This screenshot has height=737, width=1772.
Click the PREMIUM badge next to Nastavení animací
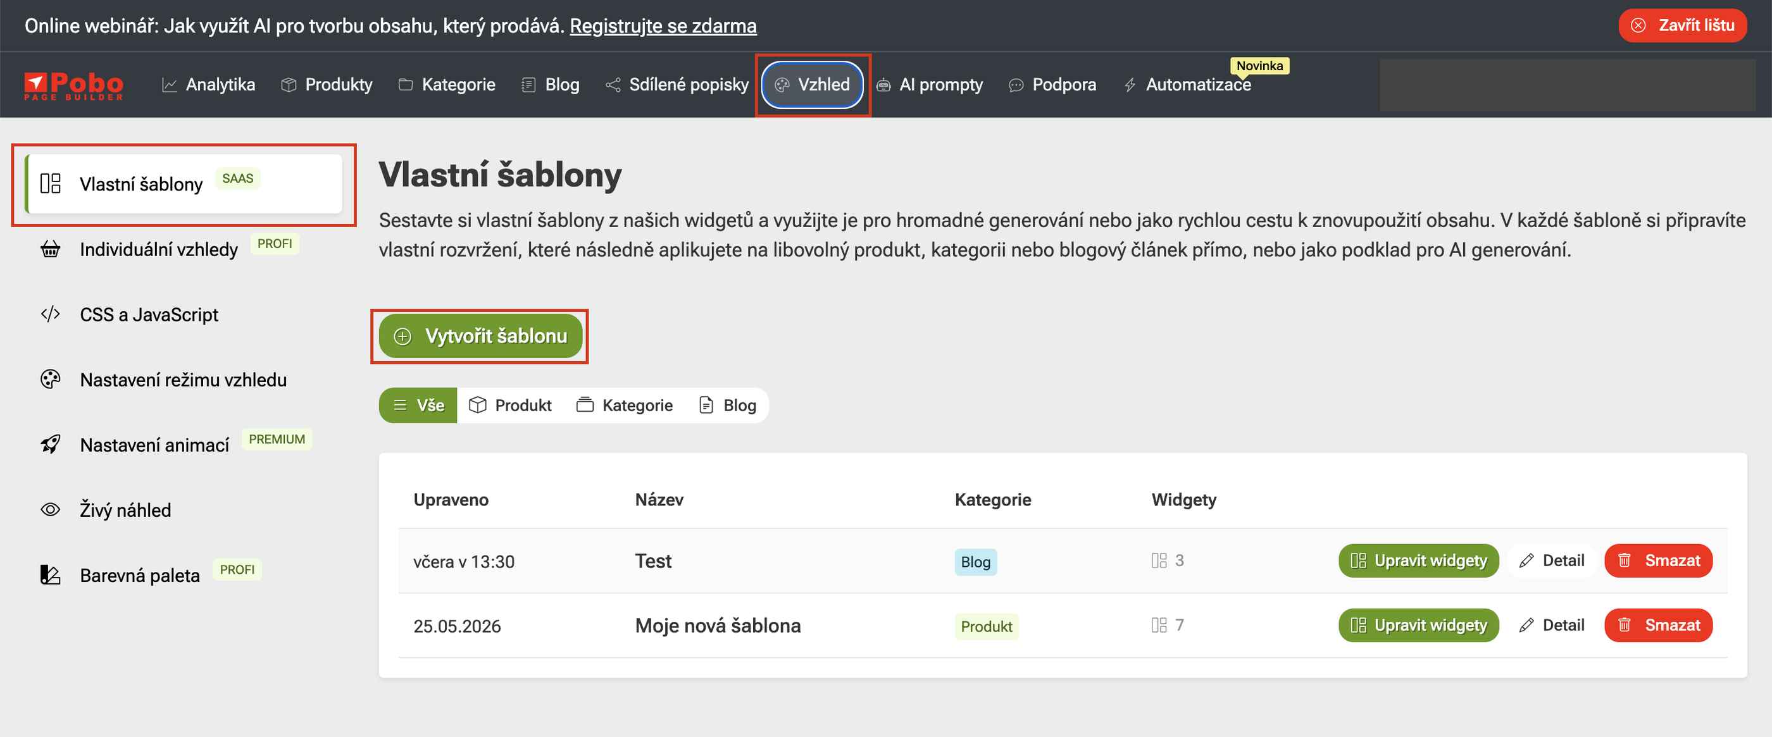(x=277, y=440)
